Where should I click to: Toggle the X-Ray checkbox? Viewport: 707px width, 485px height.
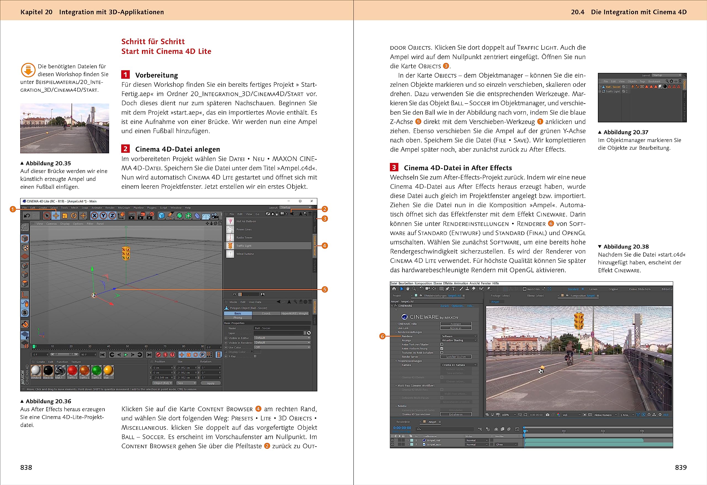pyautogui.click(x=255, y=356)
